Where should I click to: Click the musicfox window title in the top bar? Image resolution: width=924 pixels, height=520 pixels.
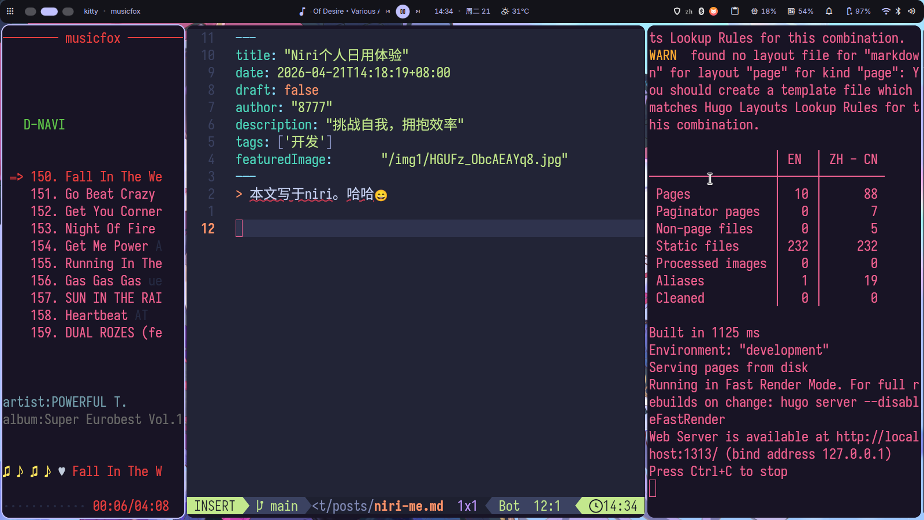pos(125,11)
